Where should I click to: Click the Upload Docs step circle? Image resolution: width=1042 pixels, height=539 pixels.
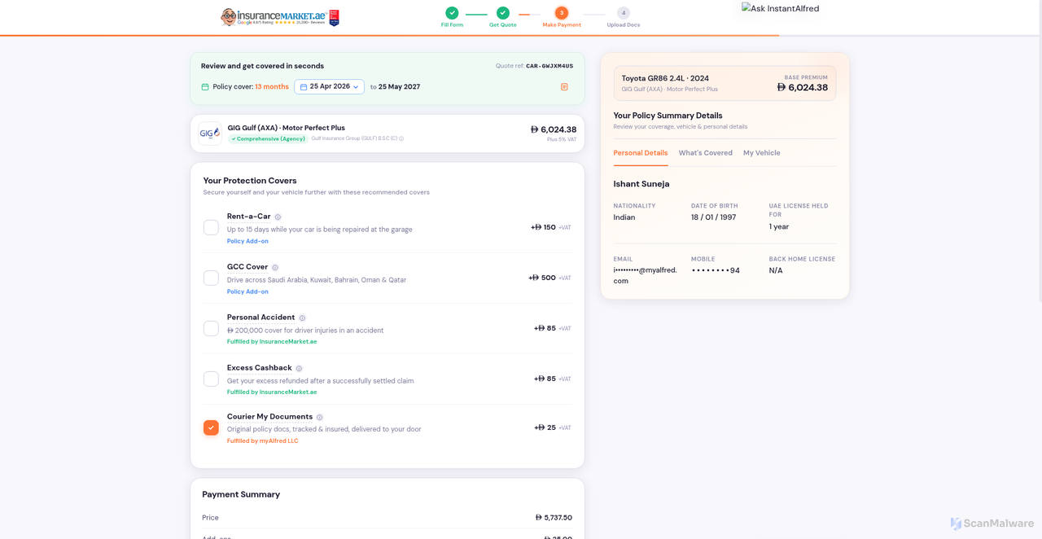click(x=622, y=14)
